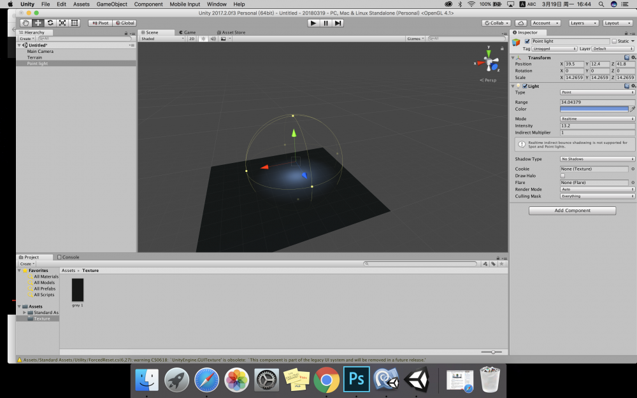Viewport: 637px width, 398px height.
Task: Toggle the 2D scene view mode
Action: 192,39
